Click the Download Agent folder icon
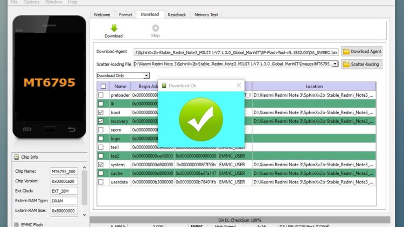The width and height of the screenshot is (404, 227). (x=346, y=52)
